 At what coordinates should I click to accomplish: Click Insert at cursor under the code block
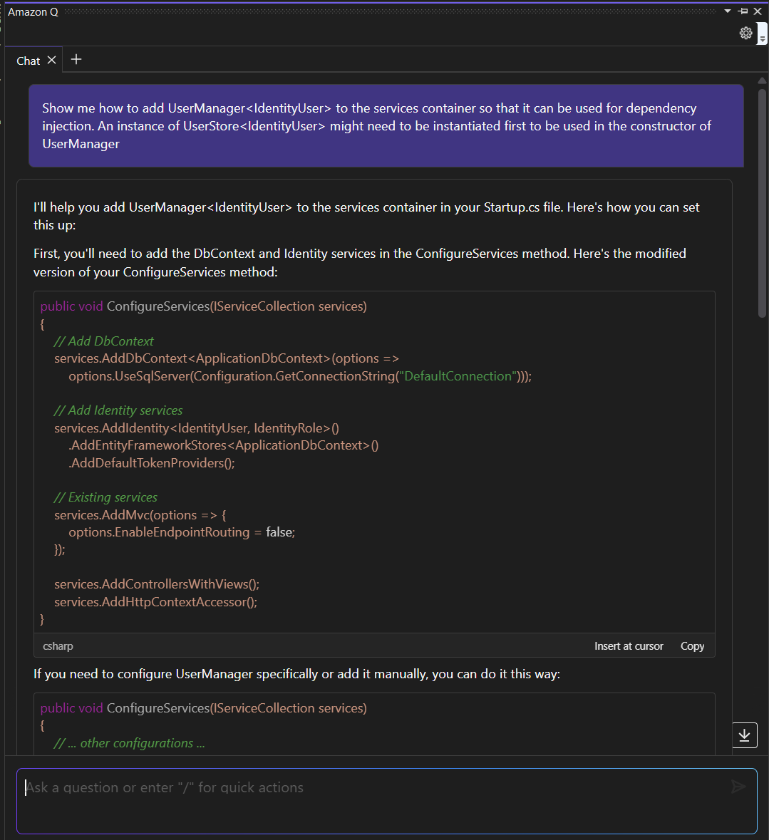coord(629,645)
